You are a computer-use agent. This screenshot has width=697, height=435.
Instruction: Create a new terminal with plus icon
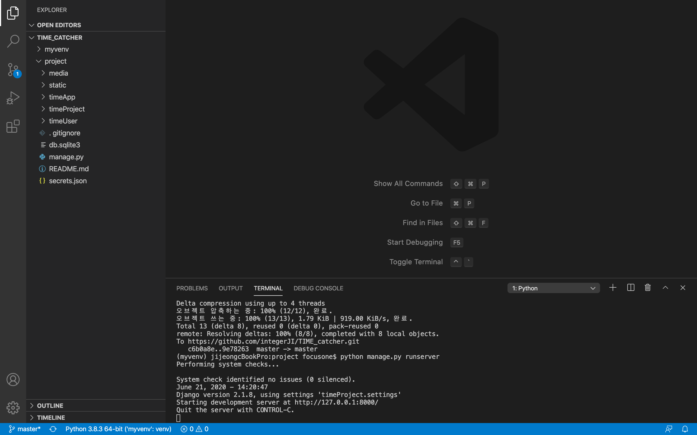point(613,288)
